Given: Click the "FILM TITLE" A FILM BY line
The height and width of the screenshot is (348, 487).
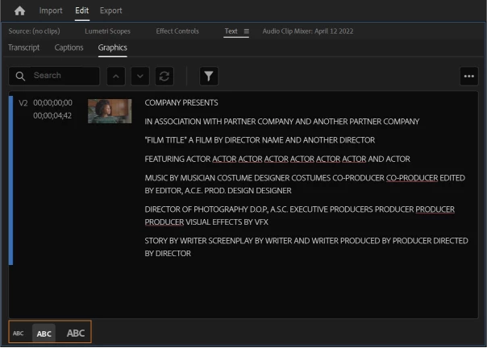Looking at the screenshot, I should coord(260,140).
